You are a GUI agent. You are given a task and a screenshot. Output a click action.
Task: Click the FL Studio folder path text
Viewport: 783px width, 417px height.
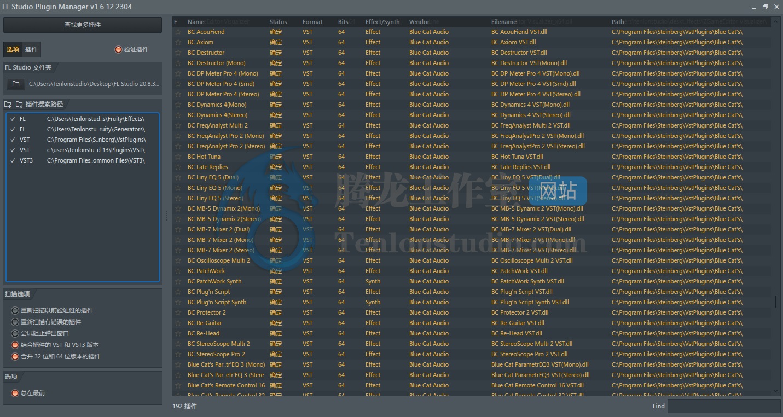pyautogui.click(x=94, y=84)
